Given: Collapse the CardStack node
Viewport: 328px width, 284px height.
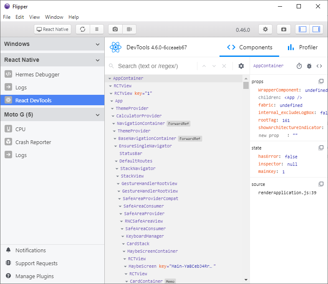Looking at the screenshot, I should pos(124,244).
